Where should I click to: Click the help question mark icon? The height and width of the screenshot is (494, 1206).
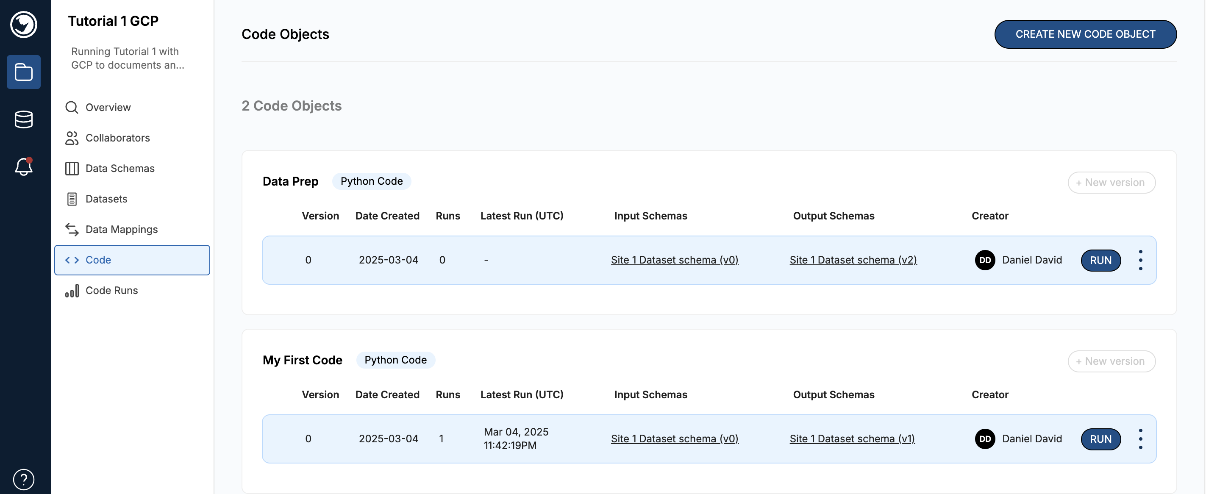pyautogui.click(x=23, y=479)
